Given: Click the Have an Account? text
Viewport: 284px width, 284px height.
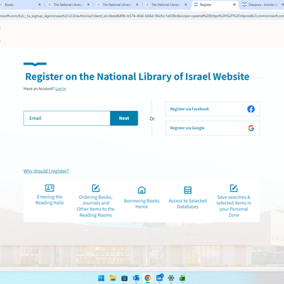Looking at the screenshot, I should [39, 89].
